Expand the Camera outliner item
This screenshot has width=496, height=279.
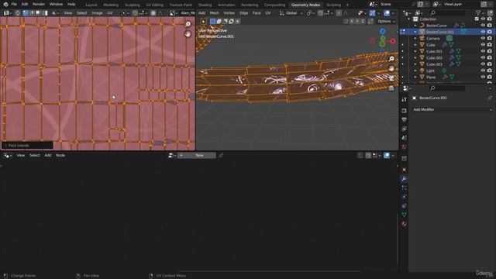(415, 38)
